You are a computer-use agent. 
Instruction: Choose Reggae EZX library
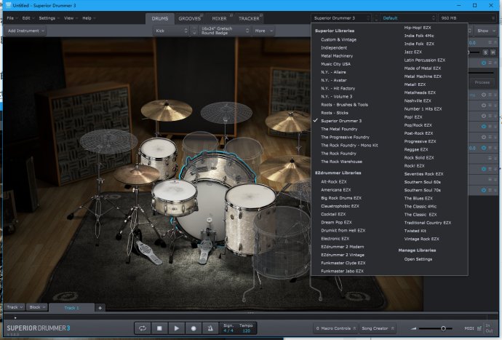(416, 149)
